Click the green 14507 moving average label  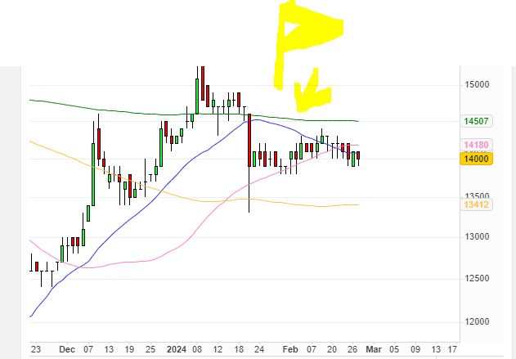476,121
